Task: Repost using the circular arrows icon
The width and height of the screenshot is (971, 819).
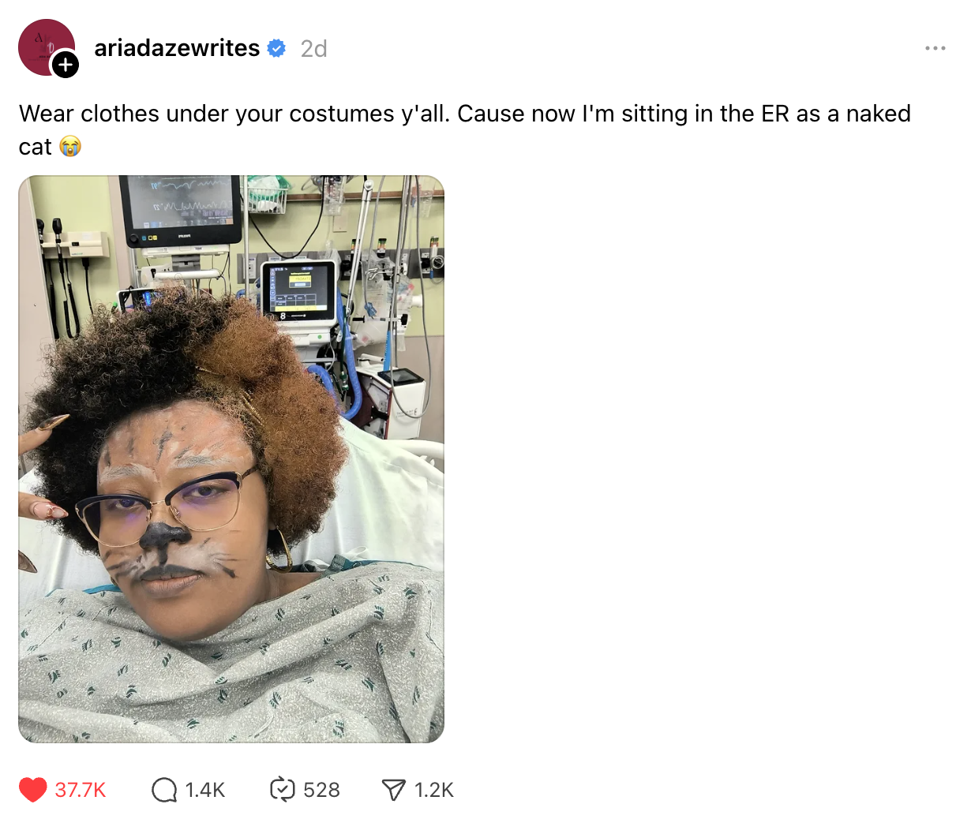Action: pos(282,790)
